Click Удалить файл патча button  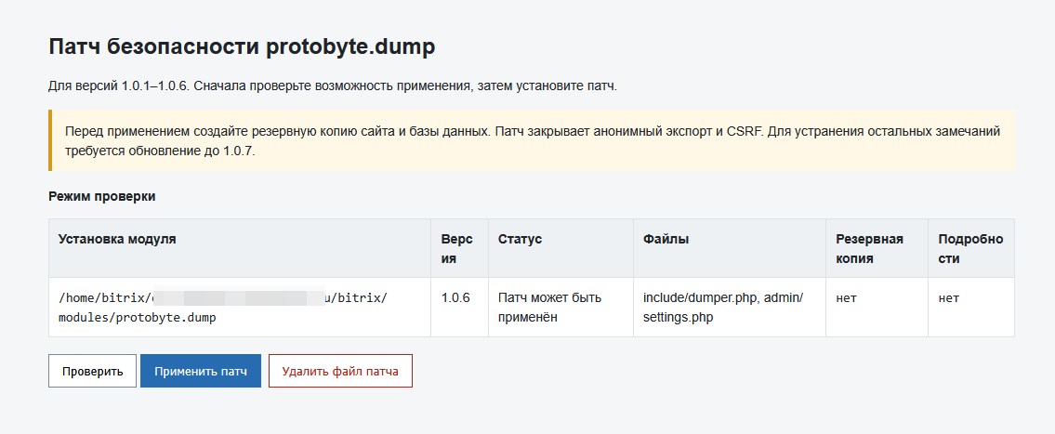point(340,372)
